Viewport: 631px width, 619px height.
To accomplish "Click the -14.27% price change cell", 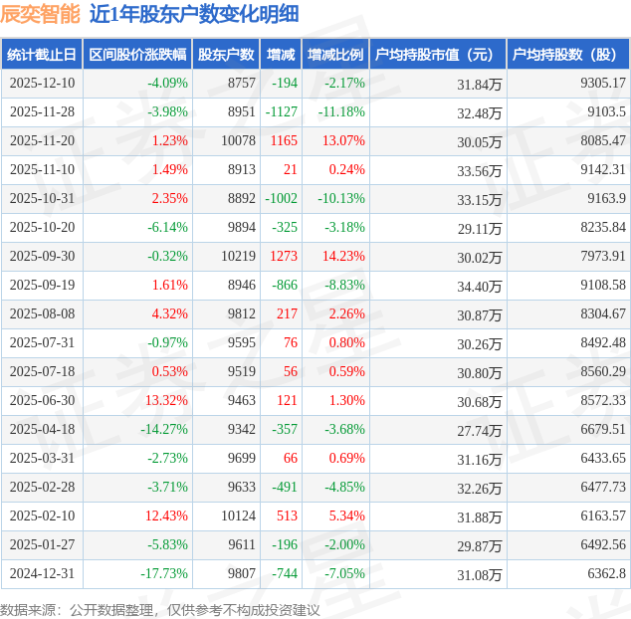I will [x=164, y=429].
